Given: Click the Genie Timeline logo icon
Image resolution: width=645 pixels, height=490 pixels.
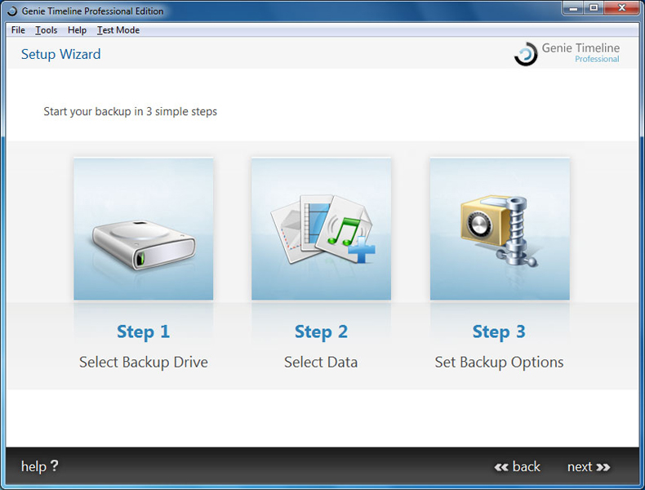Looking at the screenshot, I should (x=526, y=54).
